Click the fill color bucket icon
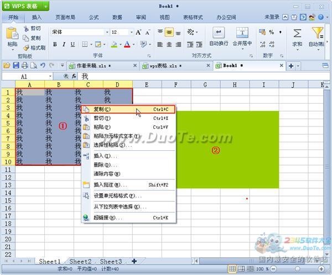The width and height of the screenshot is (332, 275). (114, 44)
